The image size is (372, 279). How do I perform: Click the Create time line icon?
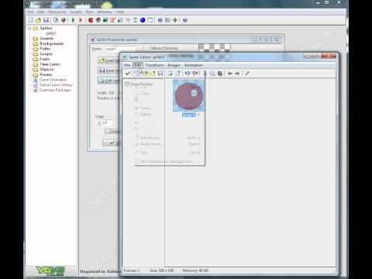tap(135, 20)
